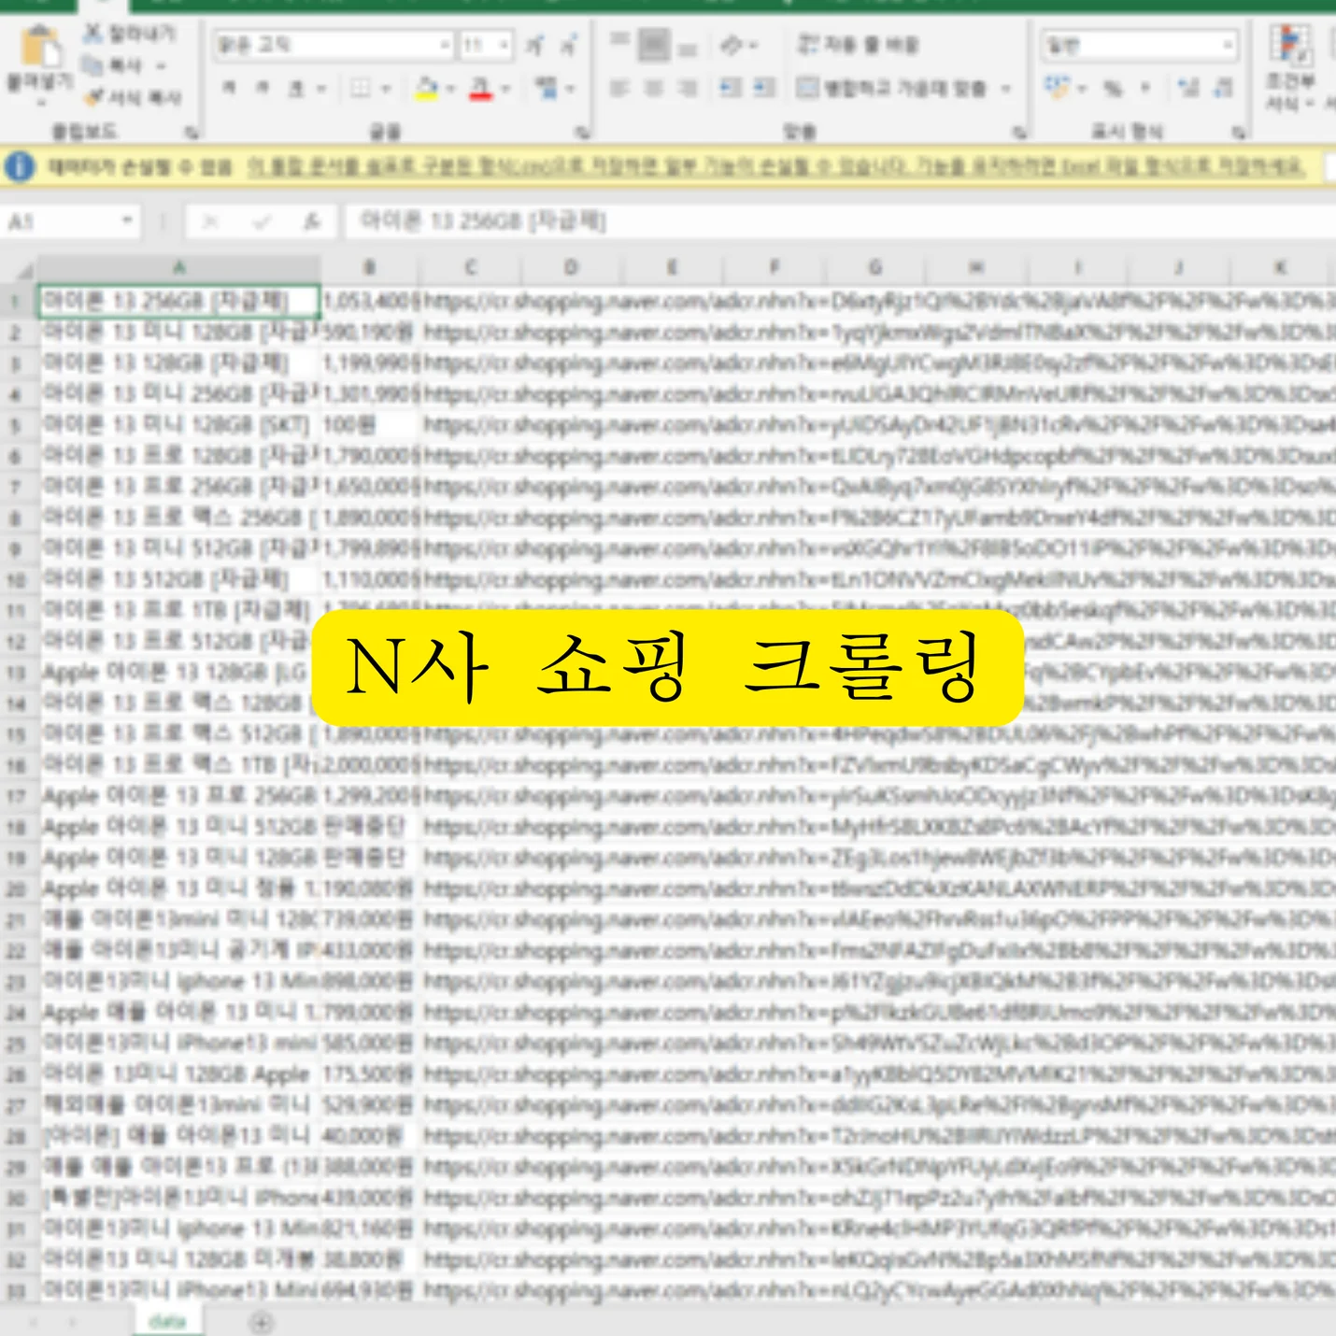Click the formula bar content field
This screenshot has width=1336, height=1336.
point(841,221)
